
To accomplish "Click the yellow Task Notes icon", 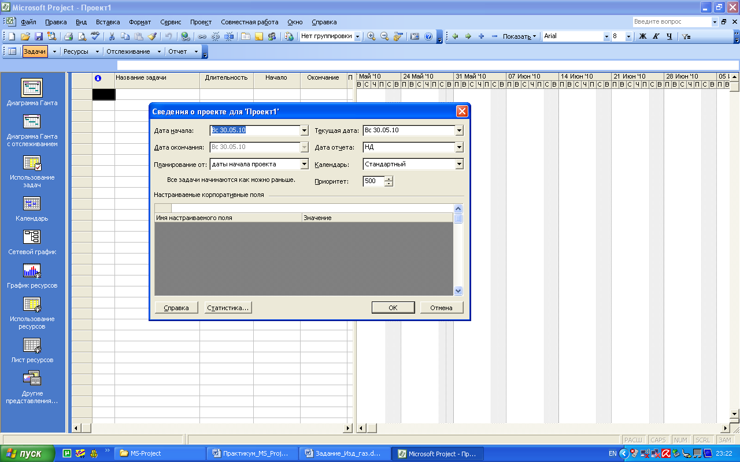I will [259, 36].
